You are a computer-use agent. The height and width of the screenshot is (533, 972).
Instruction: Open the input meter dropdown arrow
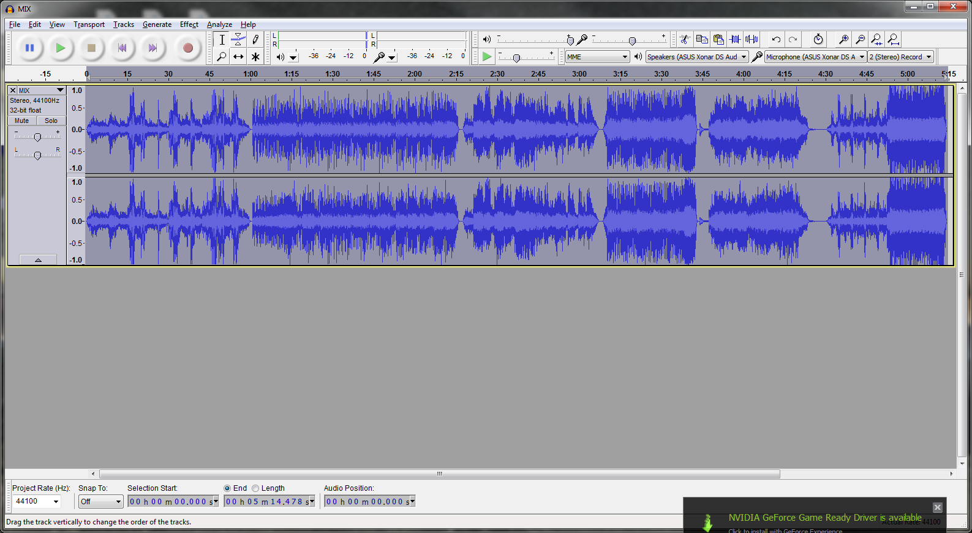pos(392,57)
